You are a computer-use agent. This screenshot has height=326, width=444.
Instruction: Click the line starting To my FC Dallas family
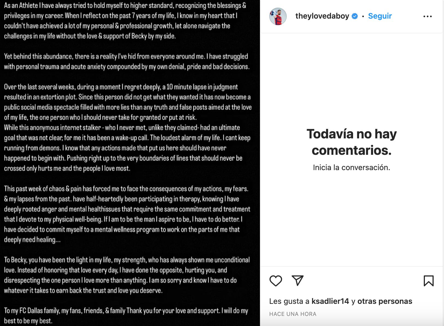pos(126,311)
